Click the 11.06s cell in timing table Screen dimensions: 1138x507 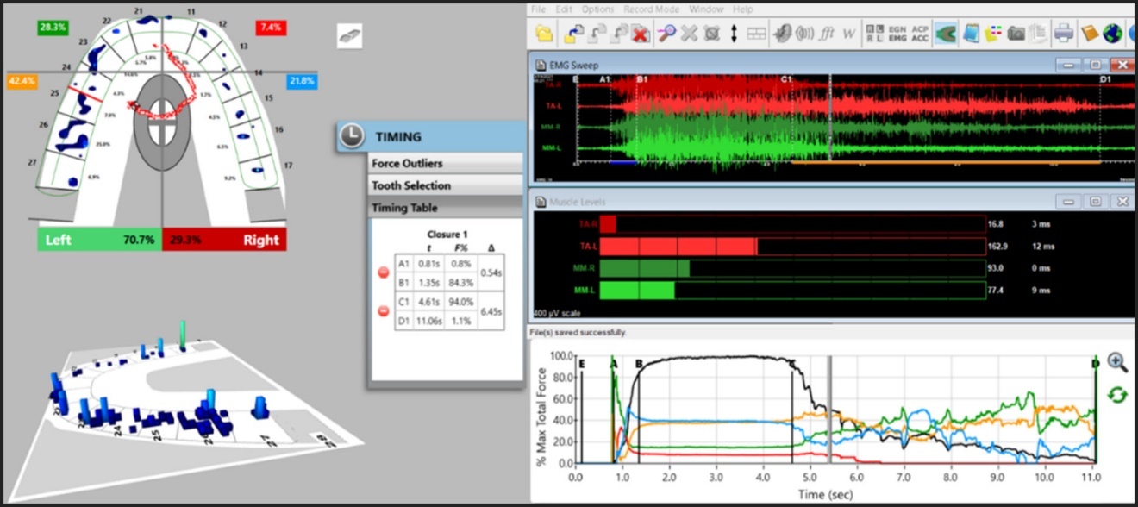point(431,322)
